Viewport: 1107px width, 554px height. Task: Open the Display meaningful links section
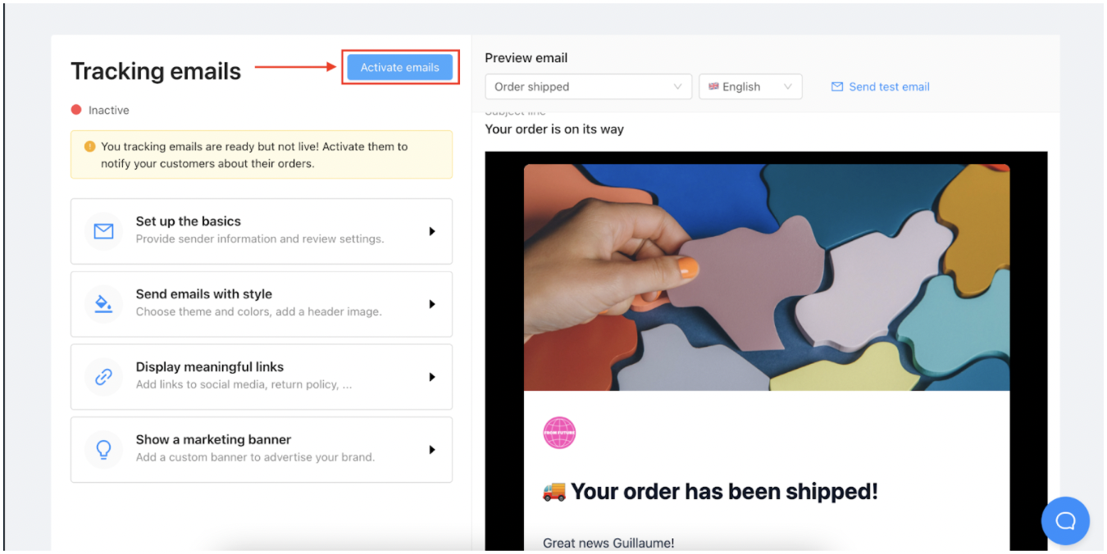[262, 377]
